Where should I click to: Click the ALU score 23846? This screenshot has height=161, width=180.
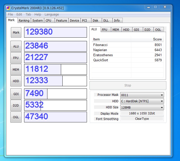(56, 46)
